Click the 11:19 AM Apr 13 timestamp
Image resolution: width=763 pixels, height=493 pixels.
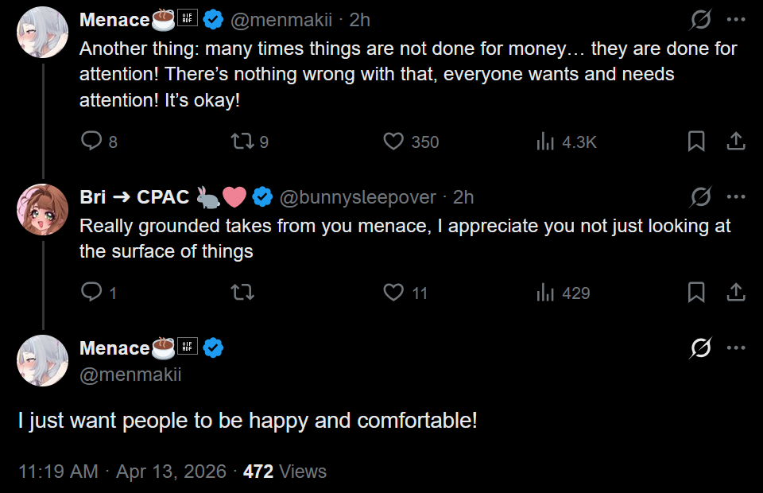pos(122,472)
